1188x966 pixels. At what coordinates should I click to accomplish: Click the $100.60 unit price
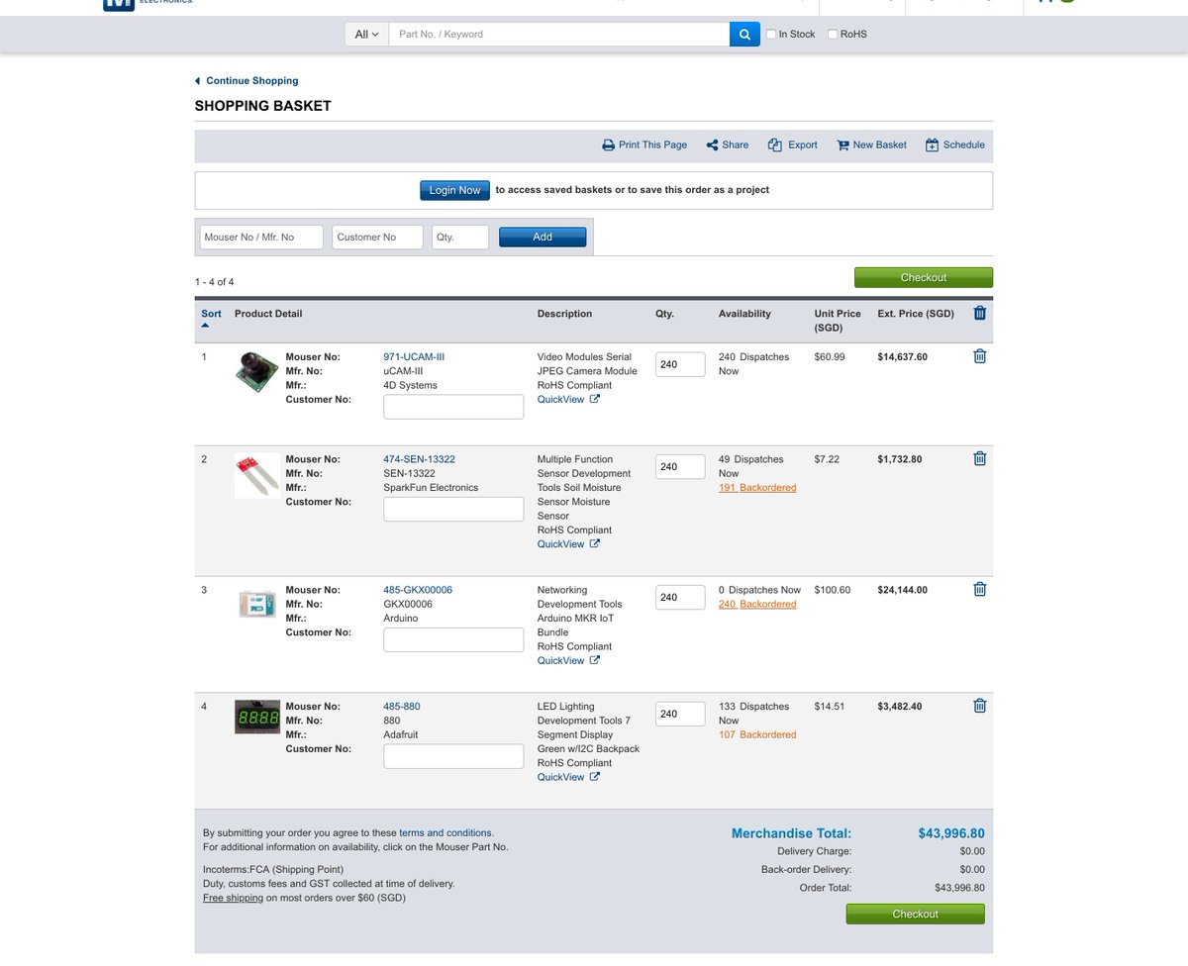pos(833,590)
